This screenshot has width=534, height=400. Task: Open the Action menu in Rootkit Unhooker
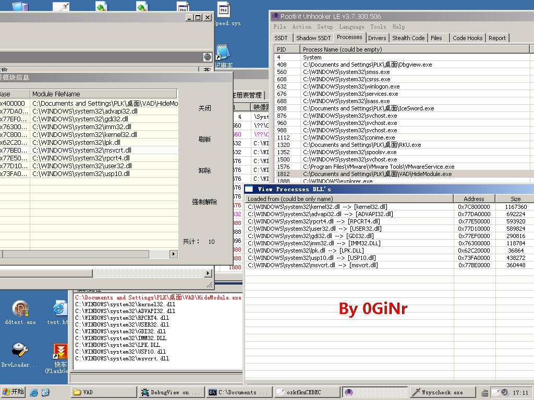click(302, 27)
